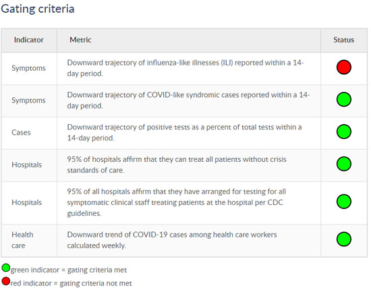
Task: Click the influenza-like illnesses metric text
Action: click(x=185, y=68)
